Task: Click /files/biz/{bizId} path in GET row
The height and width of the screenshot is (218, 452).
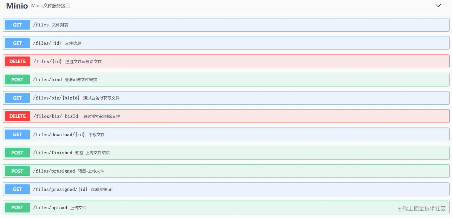Action: [x=56, y=98]
